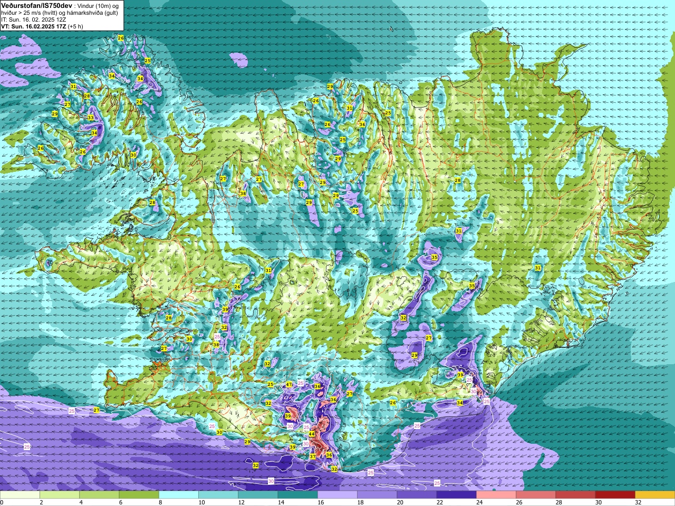675x506 pixels.
Task: Click the legend scale tick label 0
Action: 2,502
